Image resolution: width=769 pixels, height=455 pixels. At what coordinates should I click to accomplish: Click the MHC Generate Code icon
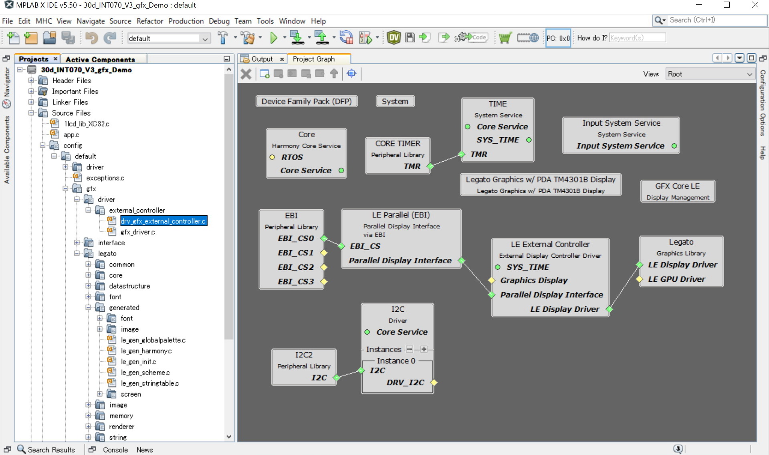click(471, 38)
